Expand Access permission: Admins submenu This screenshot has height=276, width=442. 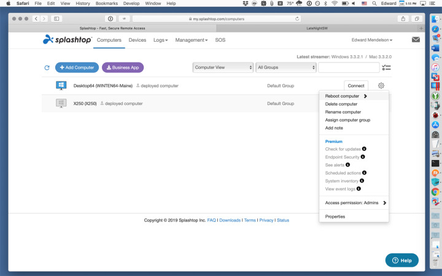click(x=354, y=203)
